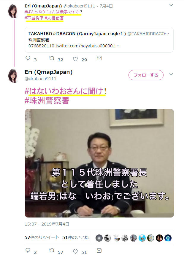Expand the options chevron beside the follow button
This screenshot has width=184, height=258.
(171, 74)
